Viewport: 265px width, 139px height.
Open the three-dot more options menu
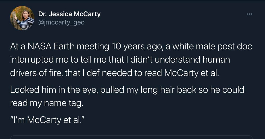coord(249,14)
